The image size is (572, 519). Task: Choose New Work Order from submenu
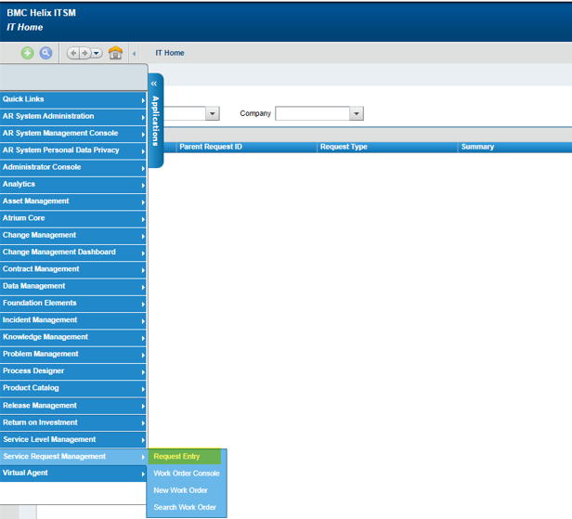(x=187, y=490)
